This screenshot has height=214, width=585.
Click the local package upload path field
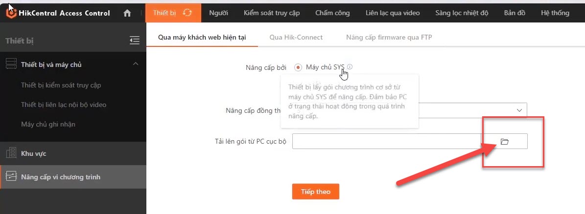pos(387,142)
